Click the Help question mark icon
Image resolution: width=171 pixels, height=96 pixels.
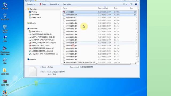(x=136, y=4)
